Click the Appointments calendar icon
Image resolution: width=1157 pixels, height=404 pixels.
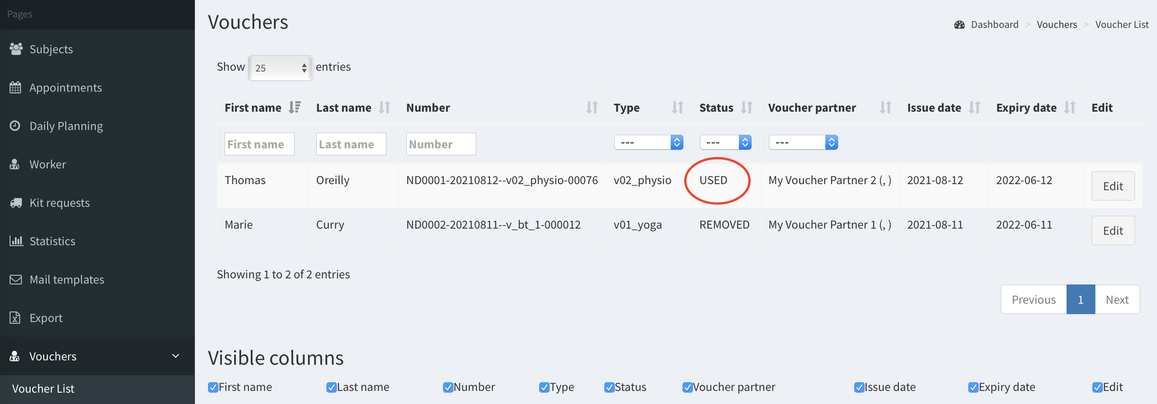(15, 87)
